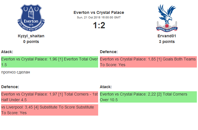Open Kyzyl_shaitan user profile name
This screenshot has height=130, width=198.
(31, 36)
